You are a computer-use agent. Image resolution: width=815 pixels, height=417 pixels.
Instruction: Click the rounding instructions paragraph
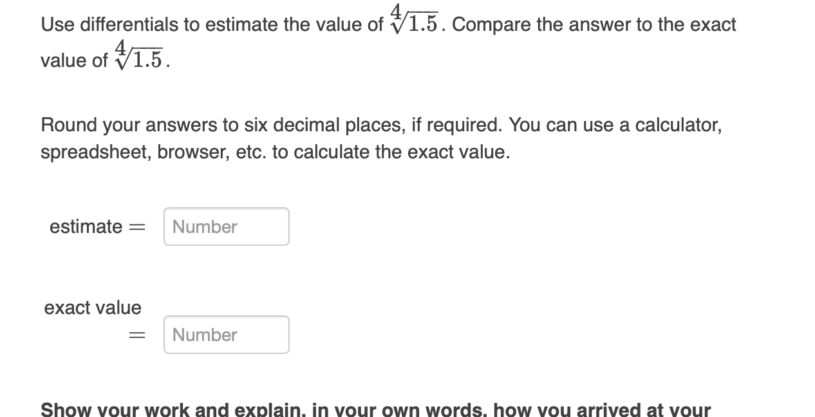[x=322, y=138]
